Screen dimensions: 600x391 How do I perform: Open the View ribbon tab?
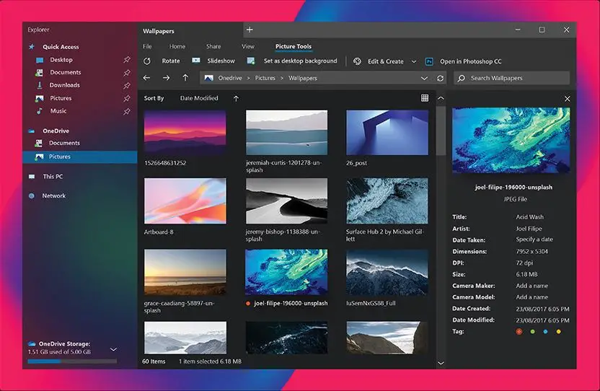coord(248,46)
